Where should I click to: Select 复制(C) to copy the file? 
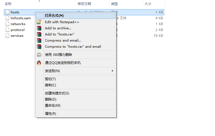[76, 85]
